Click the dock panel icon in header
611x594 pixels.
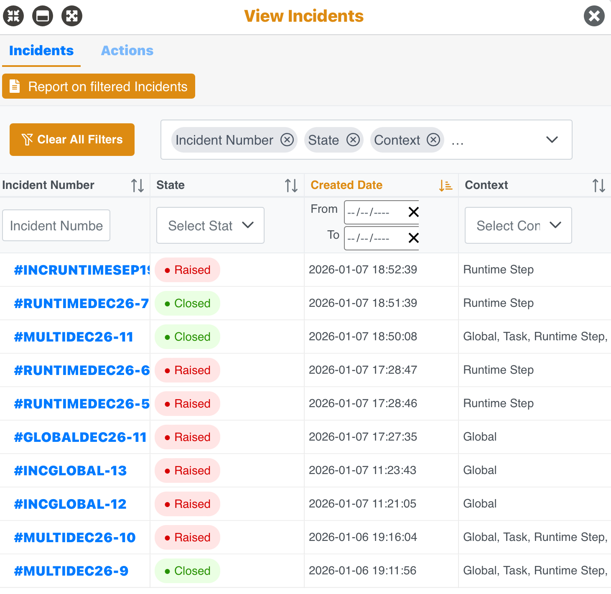tap(43, 16)
